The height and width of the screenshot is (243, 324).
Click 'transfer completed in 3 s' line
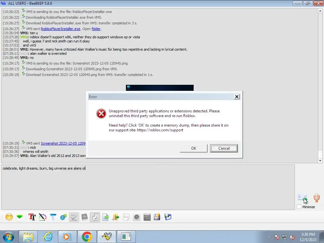pyautogui.click(x=82, y=23)
